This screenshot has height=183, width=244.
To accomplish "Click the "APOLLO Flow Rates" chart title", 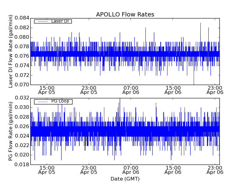I will [125, 14].
